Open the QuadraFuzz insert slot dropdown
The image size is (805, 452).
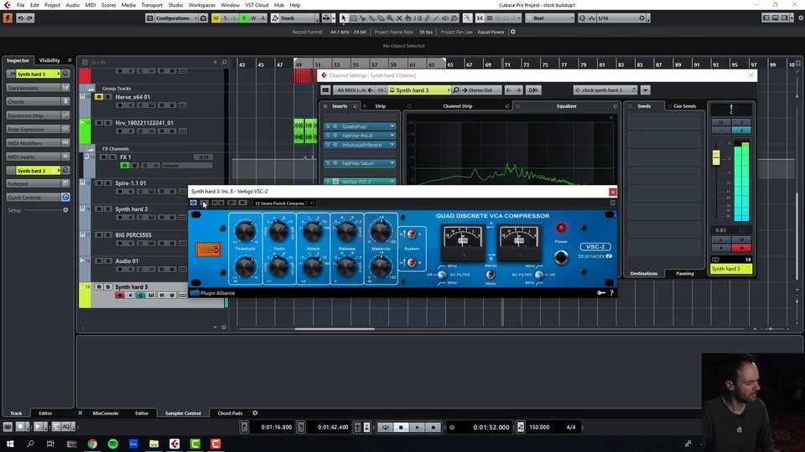[392, 126]
